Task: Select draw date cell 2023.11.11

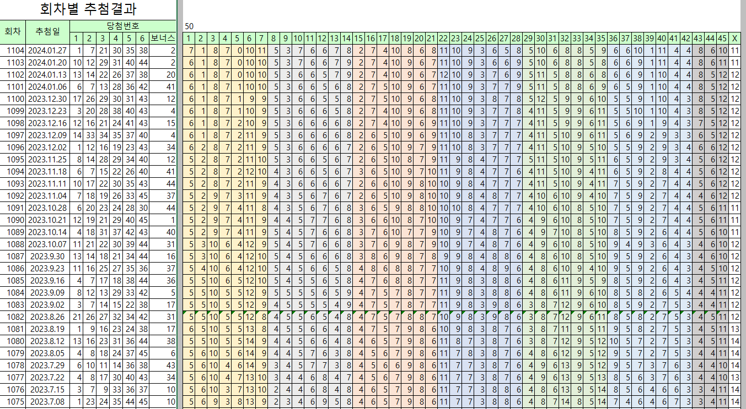Action: [47, 184]
